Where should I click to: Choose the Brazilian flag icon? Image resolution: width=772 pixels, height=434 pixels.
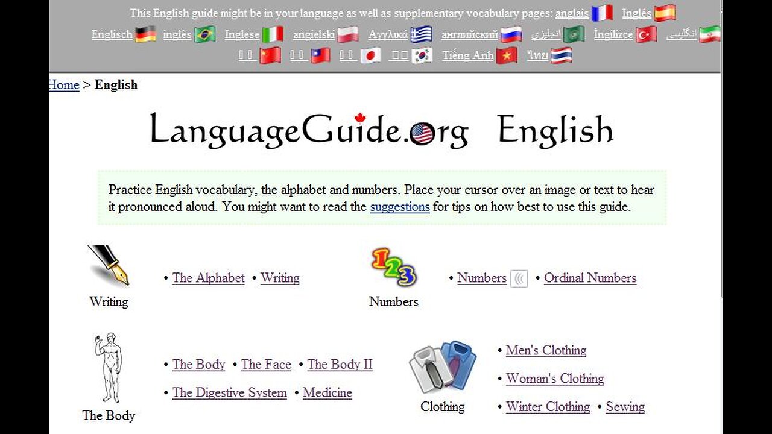pos(204,34)
